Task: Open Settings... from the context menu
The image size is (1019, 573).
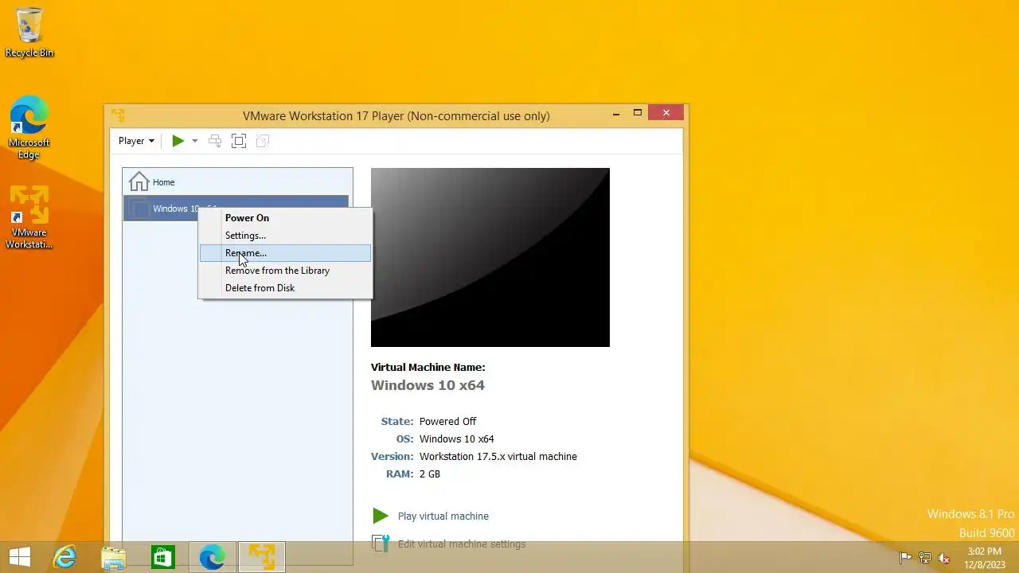Action: click(285, 236)
